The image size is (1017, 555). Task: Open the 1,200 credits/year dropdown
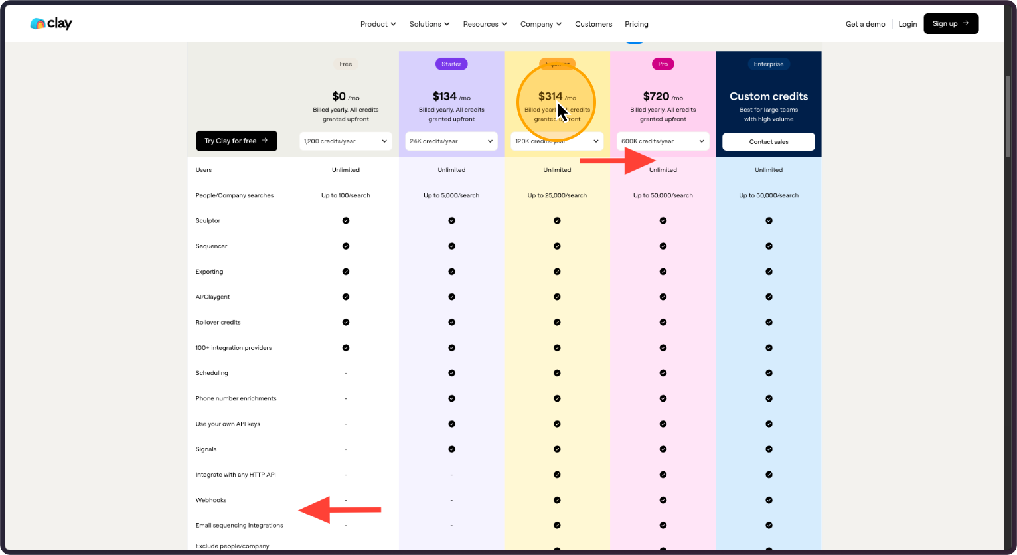point(346,141)
